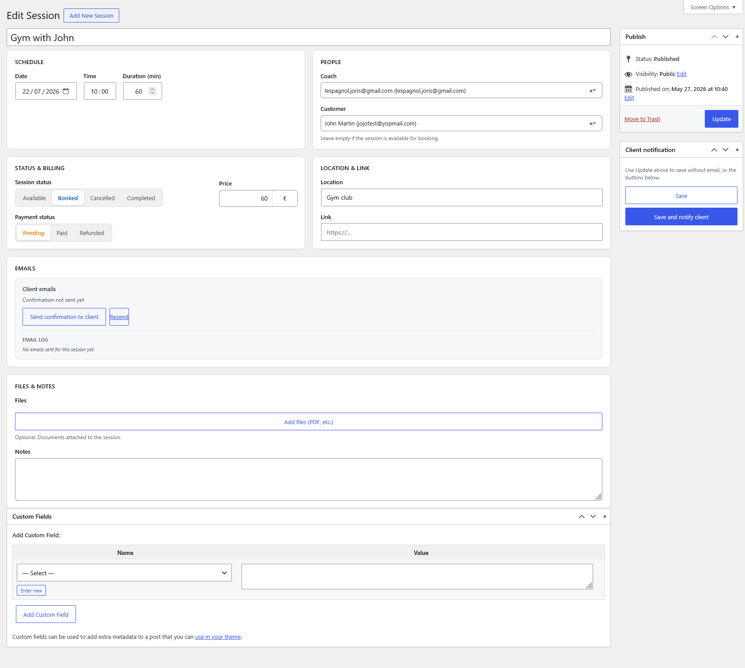Screen dimensions: 745x668
Task: Set payment status to Refunded
Action: 92,233
